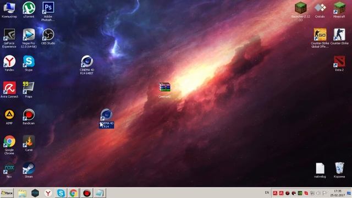Viewport: 352px width, 198px height.
Task: Select the Bandicam desktop shortcut
Action: (29, 117)
